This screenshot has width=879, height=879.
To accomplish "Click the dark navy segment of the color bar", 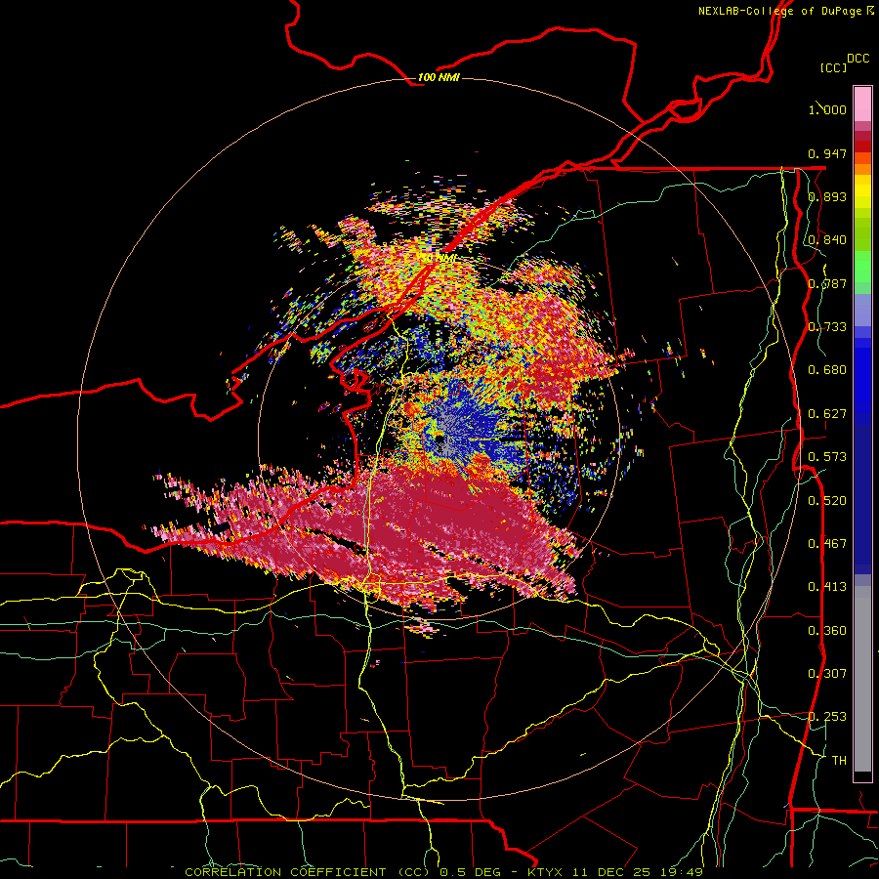I will click(862, 499).
